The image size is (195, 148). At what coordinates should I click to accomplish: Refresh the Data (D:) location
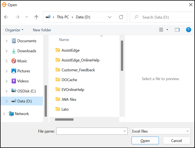[121, 17]
